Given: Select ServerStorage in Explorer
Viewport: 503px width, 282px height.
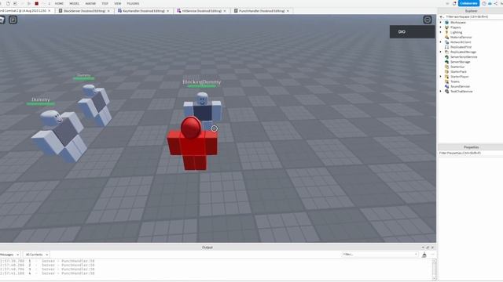Looking at the screenshot, I should (x=460, y=62).
